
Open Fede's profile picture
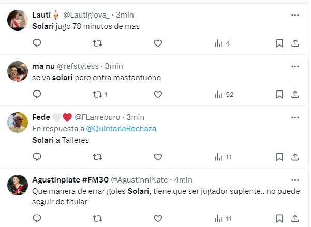click(18, 122)
